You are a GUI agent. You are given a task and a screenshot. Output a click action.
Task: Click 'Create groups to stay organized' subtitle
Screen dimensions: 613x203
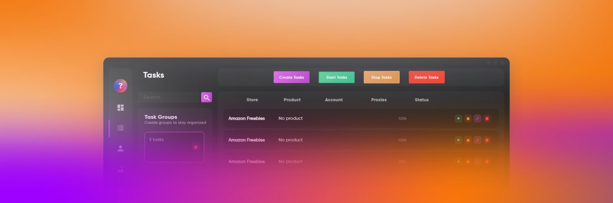coord(175,122)
